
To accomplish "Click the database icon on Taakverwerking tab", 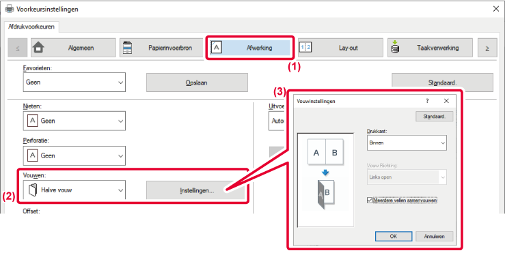I will pos(395,46).
